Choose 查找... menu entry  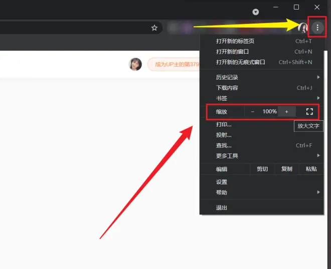262,145
